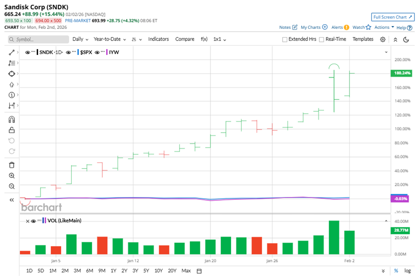Open Help question mark icon
This screenshot has height=279, width=420.
click(x=410, y=27)
